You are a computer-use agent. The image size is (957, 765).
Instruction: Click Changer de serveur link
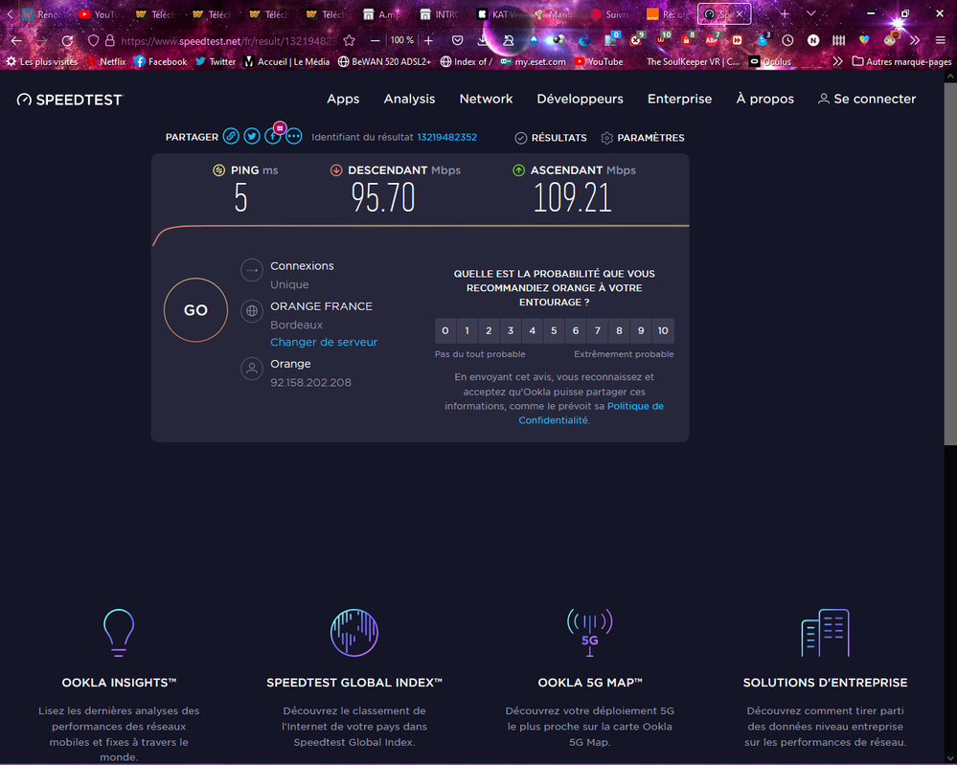(324, 342)
